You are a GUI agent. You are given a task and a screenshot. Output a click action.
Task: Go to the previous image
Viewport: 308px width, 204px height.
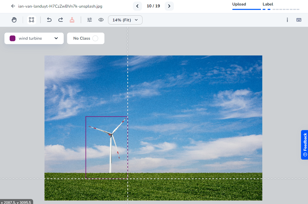[137, 6]
